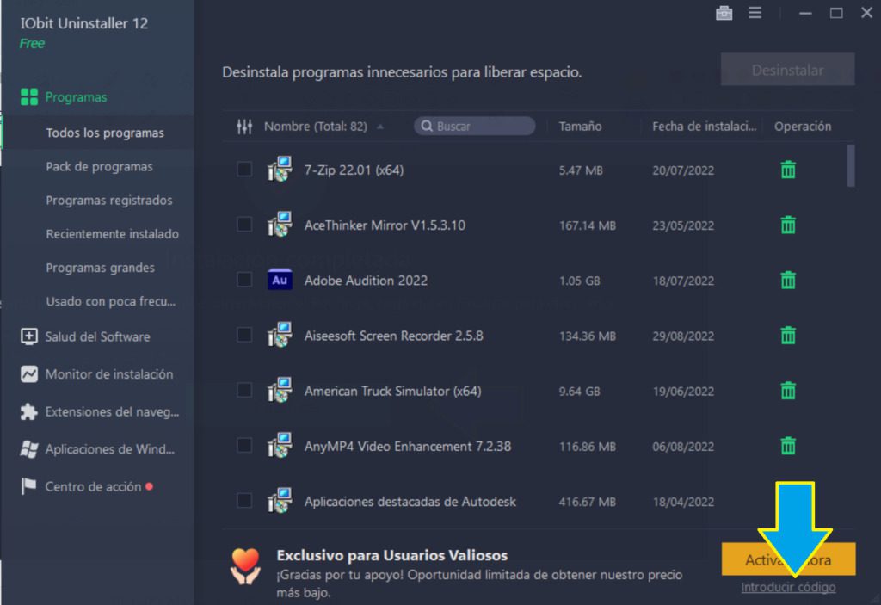The image size is (881, 605).
Task: Click the Aplicaciones destacadas de Autodesk icon
Action: point(280,500)
